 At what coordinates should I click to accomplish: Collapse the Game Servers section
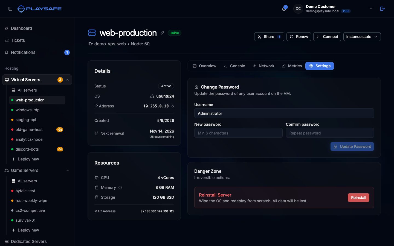point(68,171)
